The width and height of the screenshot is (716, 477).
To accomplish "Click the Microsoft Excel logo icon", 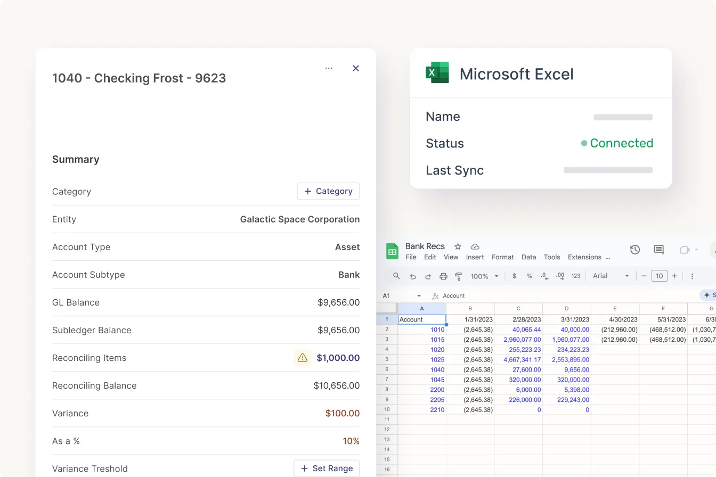I will (437, 73).
